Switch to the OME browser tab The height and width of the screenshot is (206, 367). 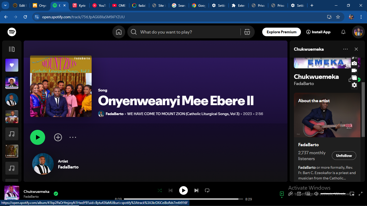coord(119,5)
